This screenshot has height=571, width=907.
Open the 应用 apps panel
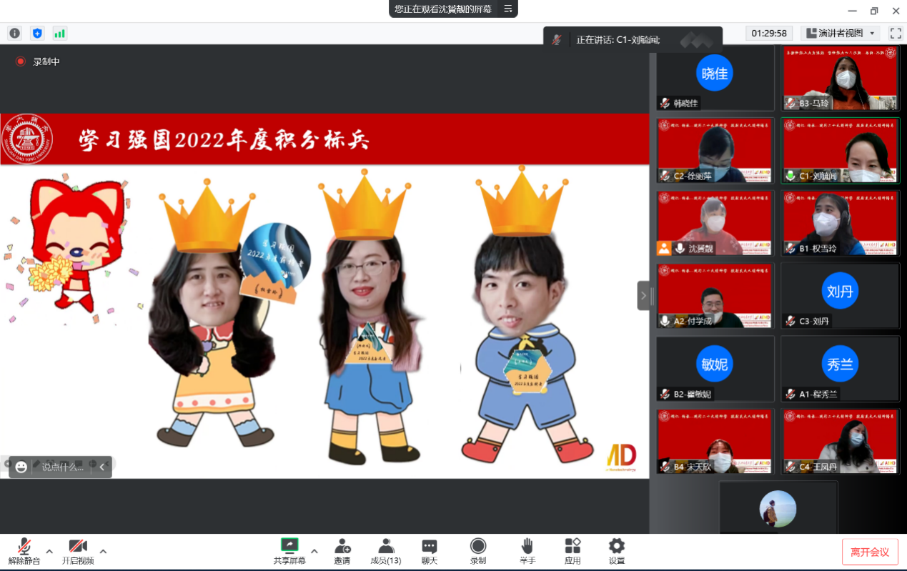pyautogui.click(x=573, y=551)
